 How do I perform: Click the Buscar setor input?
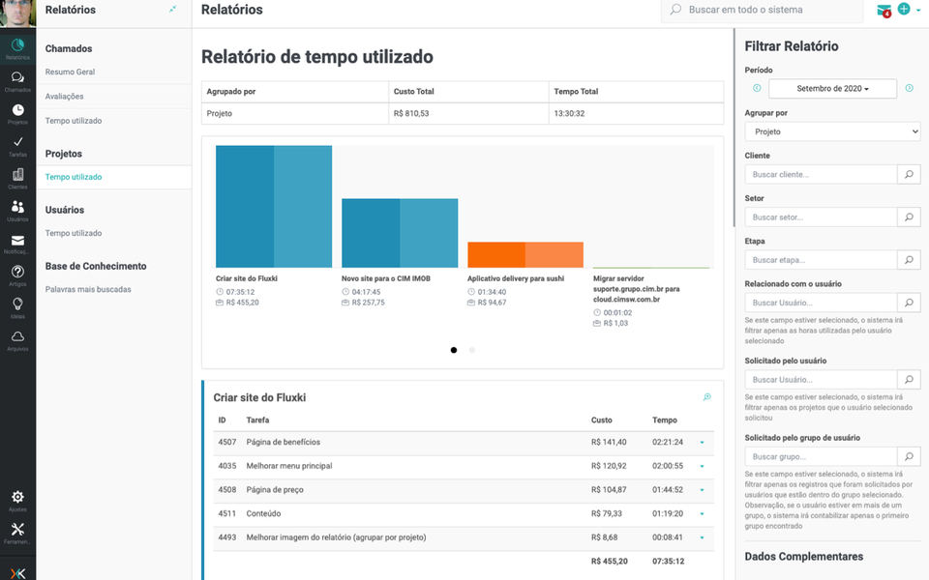point(821,217)
